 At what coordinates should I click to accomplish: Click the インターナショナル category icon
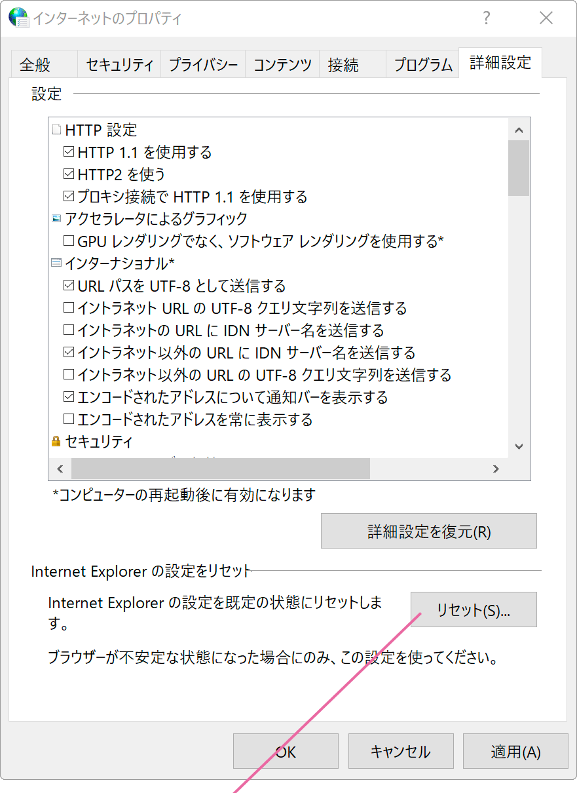point(56,263)
